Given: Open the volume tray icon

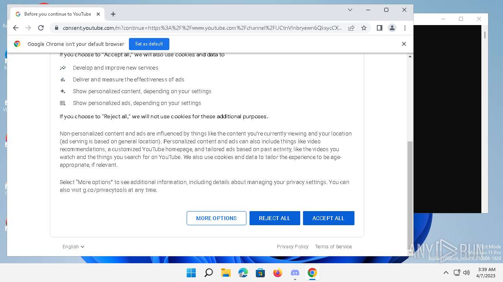Looking at the screenshot, I should 466,273.
